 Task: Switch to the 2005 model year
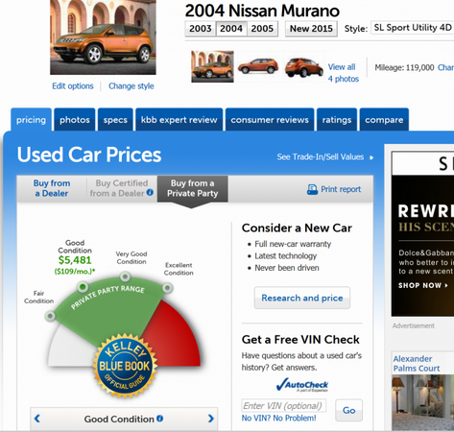click(x=262, y=29)
